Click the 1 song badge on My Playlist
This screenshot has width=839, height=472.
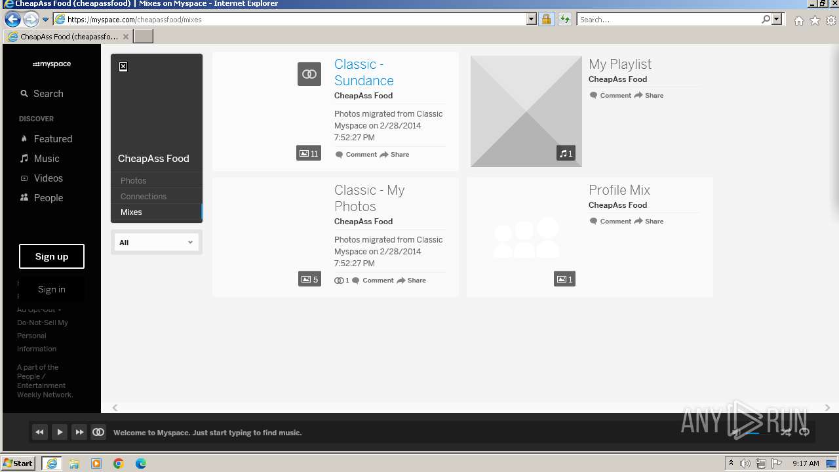pos(566,153)
